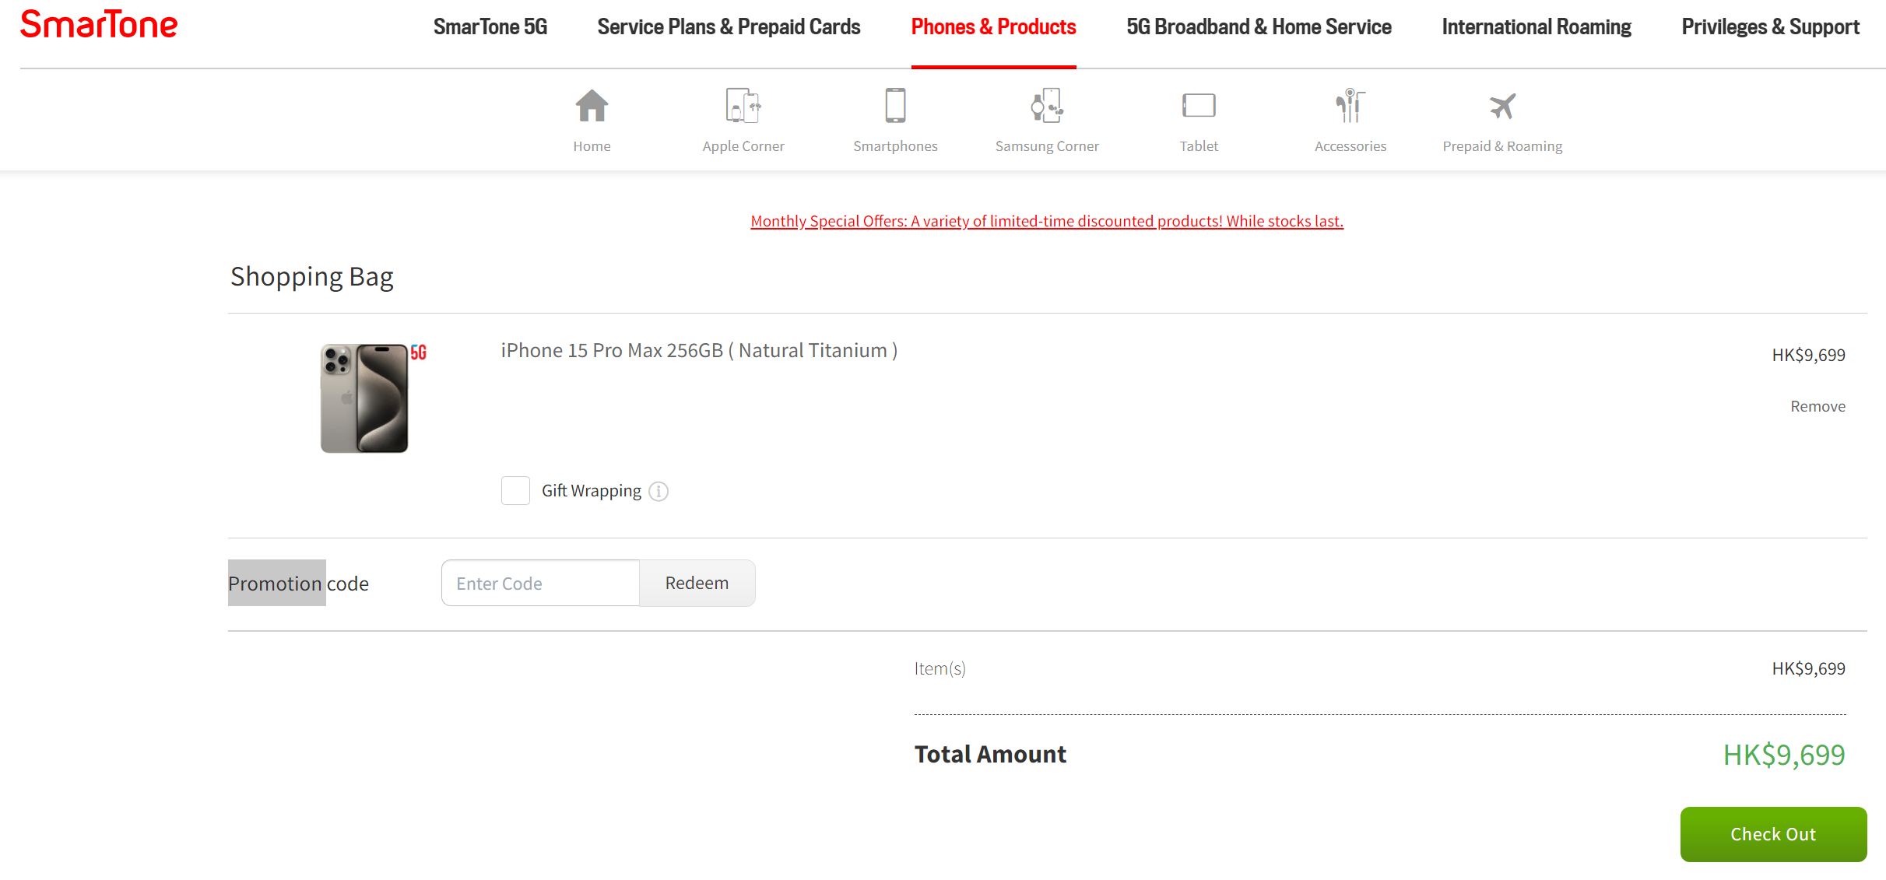
Task: Click Gift Wrapping info icon
Action: click(659, 492)
